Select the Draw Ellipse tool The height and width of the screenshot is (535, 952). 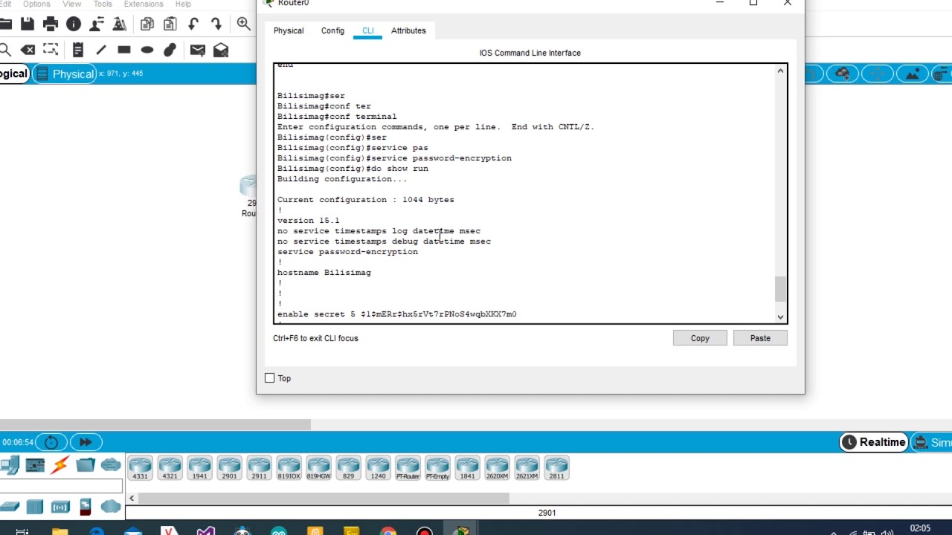click(147, 50)
